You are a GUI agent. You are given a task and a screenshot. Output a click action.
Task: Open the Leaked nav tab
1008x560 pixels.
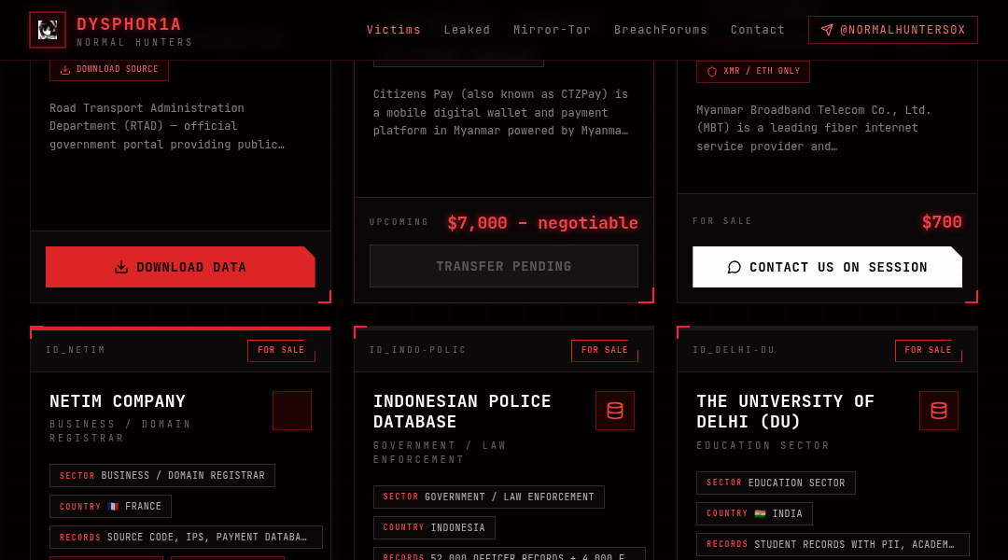point(467,30)
